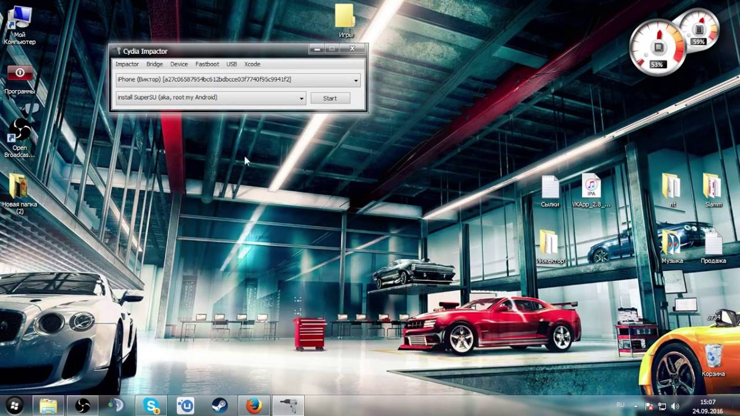
Task: Click the Start button in Cydia Impactor
Action: [330, 98]
